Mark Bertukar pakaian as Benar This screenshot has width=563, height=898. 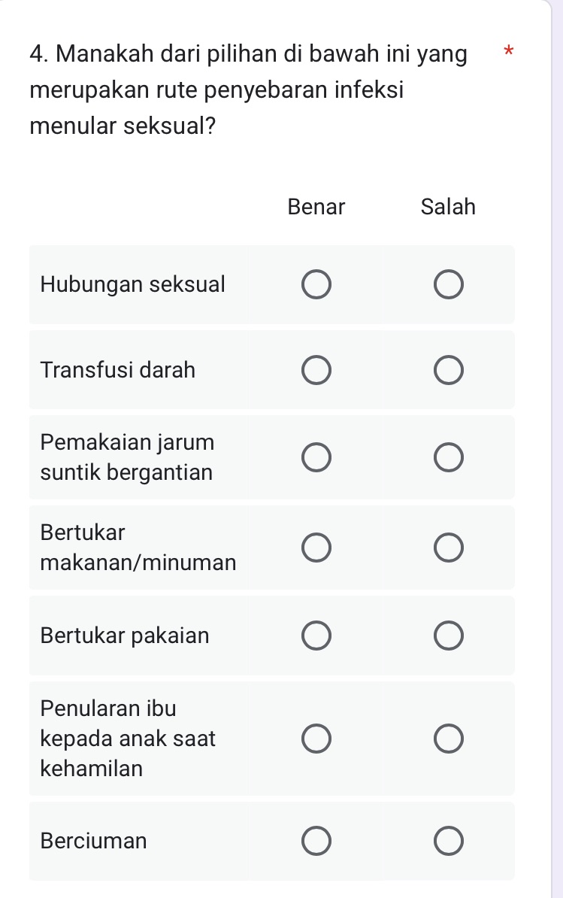click(316, 635)
